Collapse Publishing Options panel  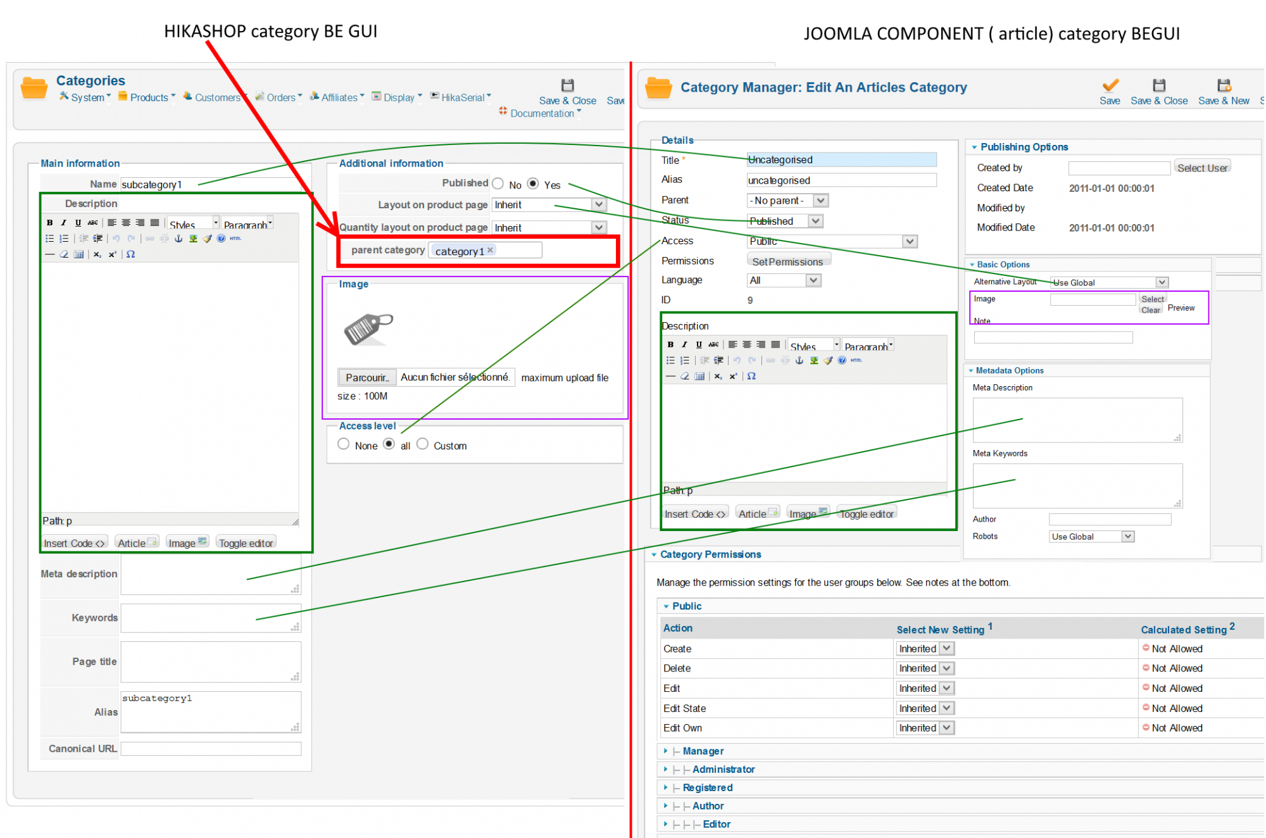(1024, 147)
